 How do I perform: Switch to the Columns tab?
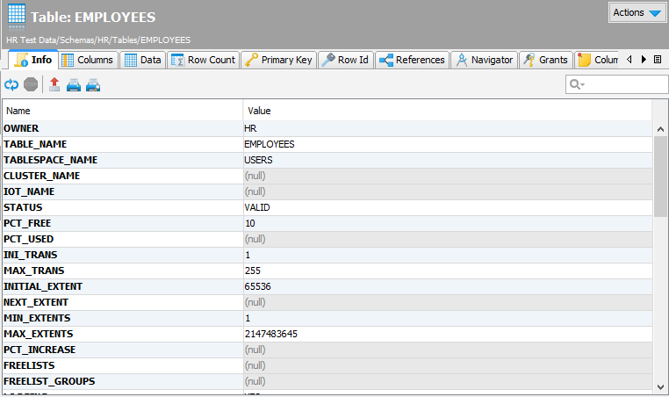click(88, 60)
